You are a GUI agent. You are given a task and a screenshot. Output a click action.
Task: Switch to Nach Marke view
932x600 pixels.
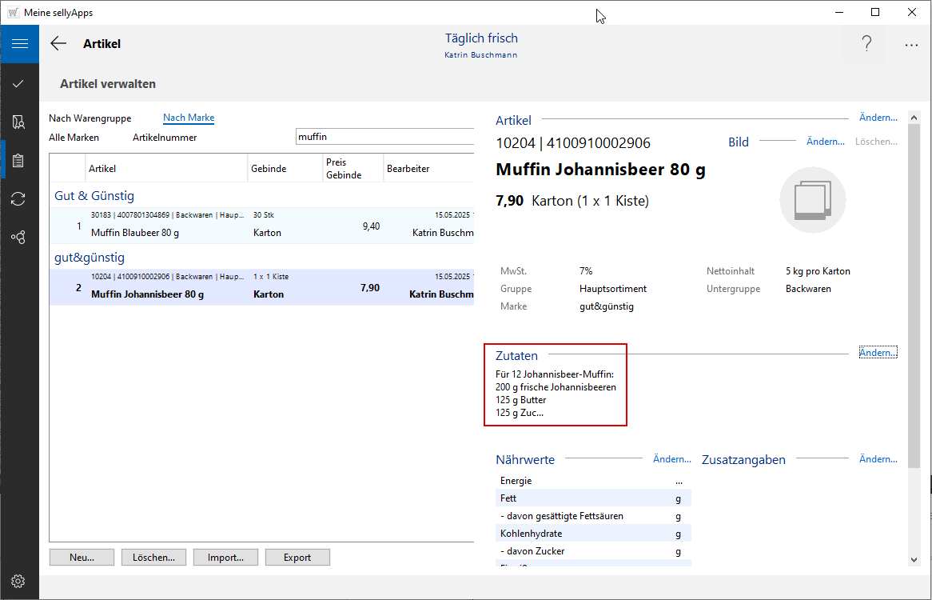coord(189,118)
